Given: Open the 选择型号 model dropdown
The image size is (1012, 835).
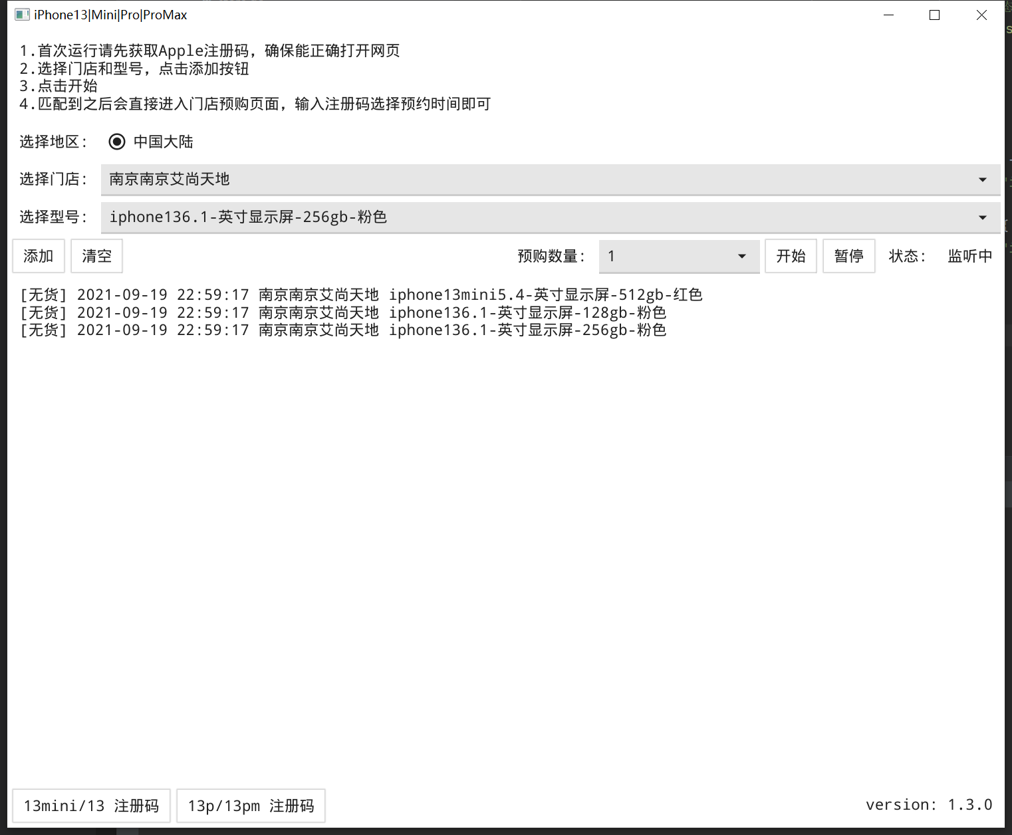Looking at the screenshot, I should (x=551, y=217).
